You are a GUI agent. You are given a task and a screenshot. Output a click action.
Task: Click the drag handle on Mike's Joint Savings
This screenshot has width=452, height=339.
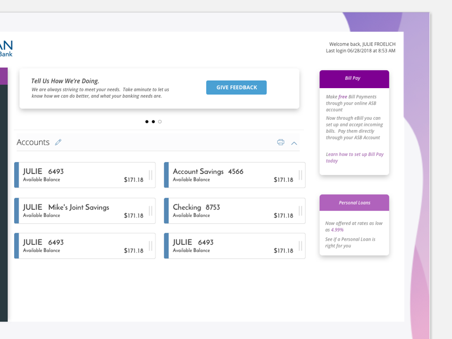151,210
